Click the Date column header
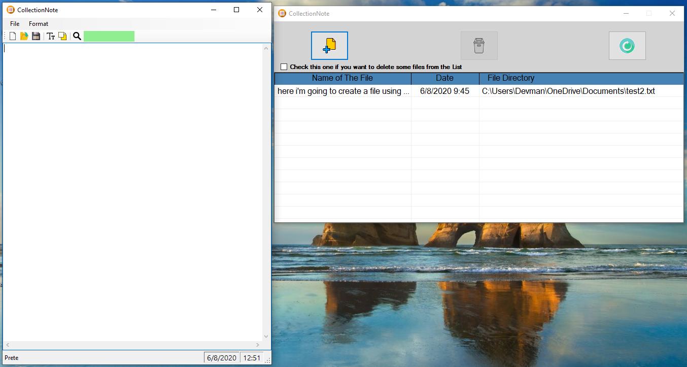 444,78
